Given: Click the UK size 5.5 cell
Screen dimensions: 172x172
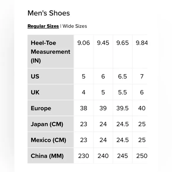Looking at the screenshot, I should (x=122, y=92).
